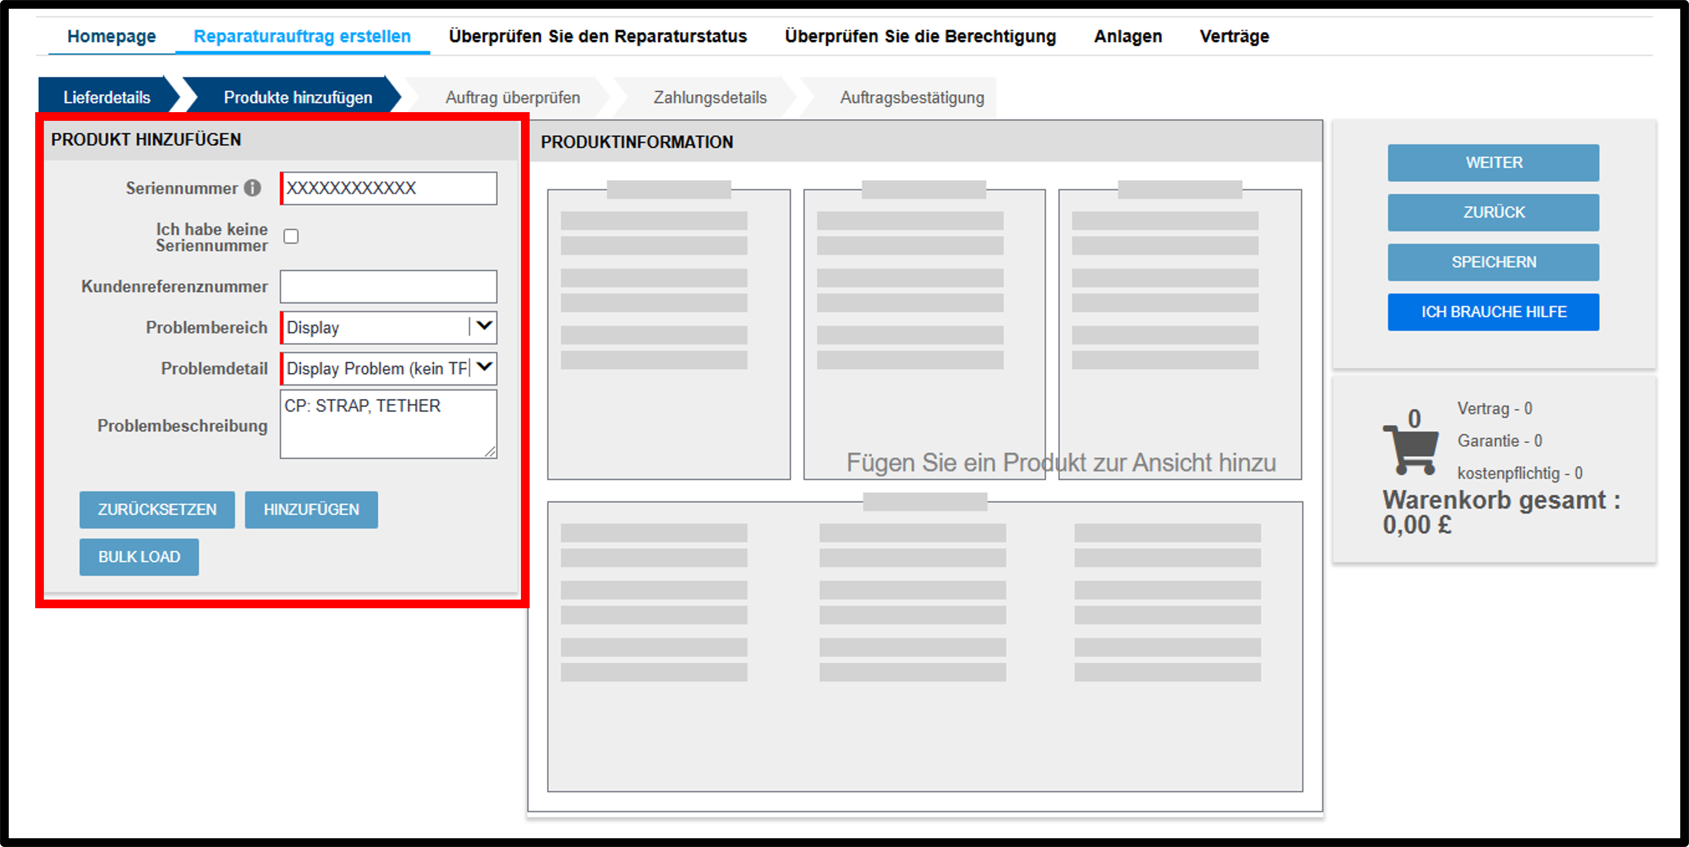Click the ZURÜCK button
1689x847 pixels.
[x=1494, y=212]
